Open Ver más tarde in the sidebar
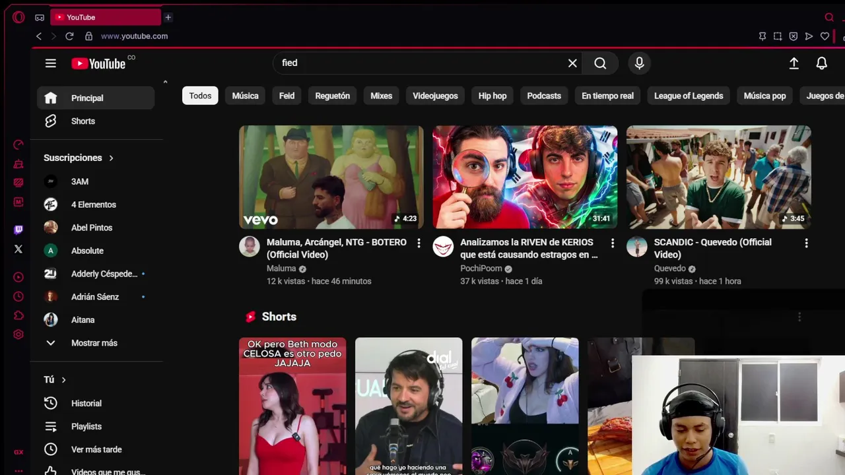Image resolution: width=845 pixels, height=475 pixels. pos(96,449)
